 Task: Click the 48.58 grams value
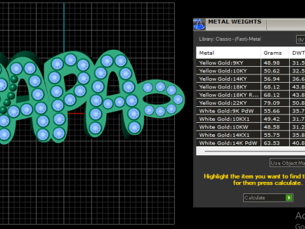tap(272, 127)
